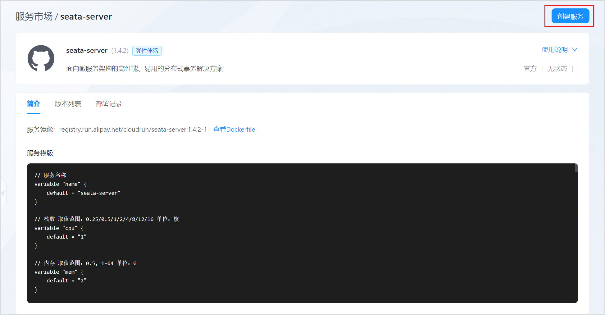Expand the 使用说明 dropdown

tap(559, 50)
